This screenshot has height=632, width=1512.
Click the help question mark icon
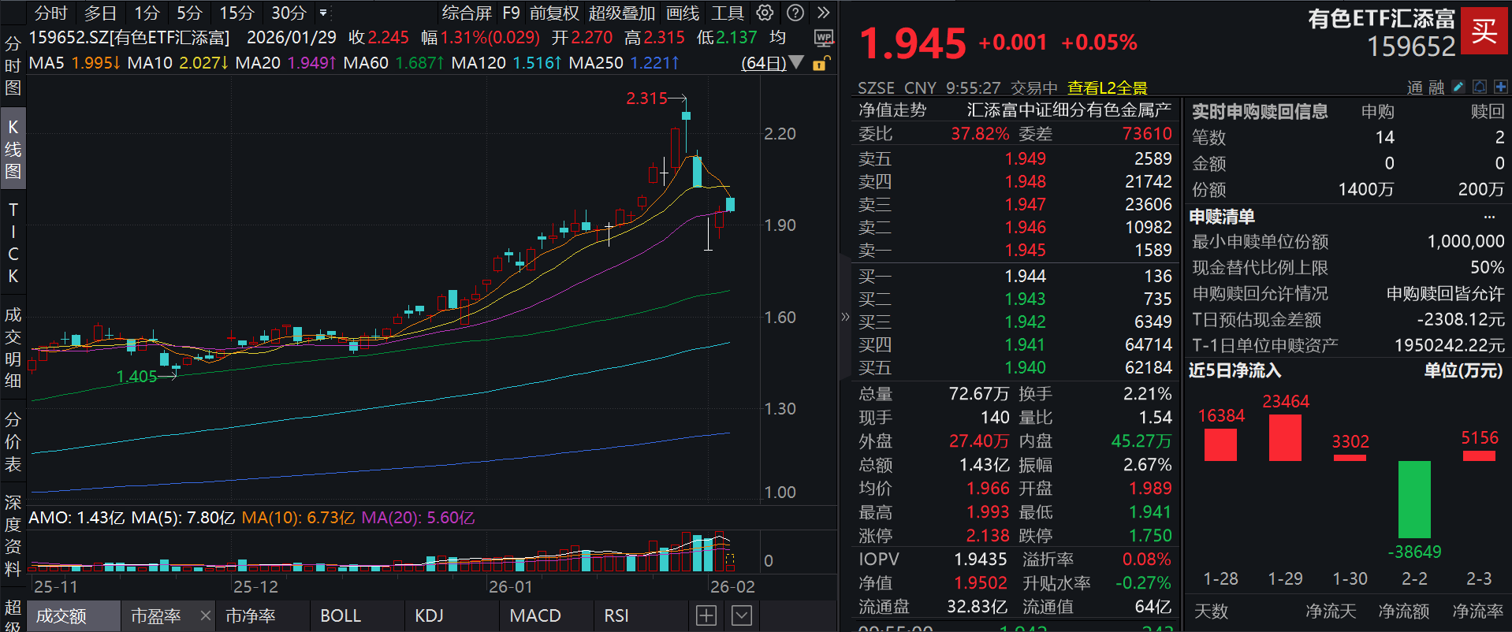(795, 13)
